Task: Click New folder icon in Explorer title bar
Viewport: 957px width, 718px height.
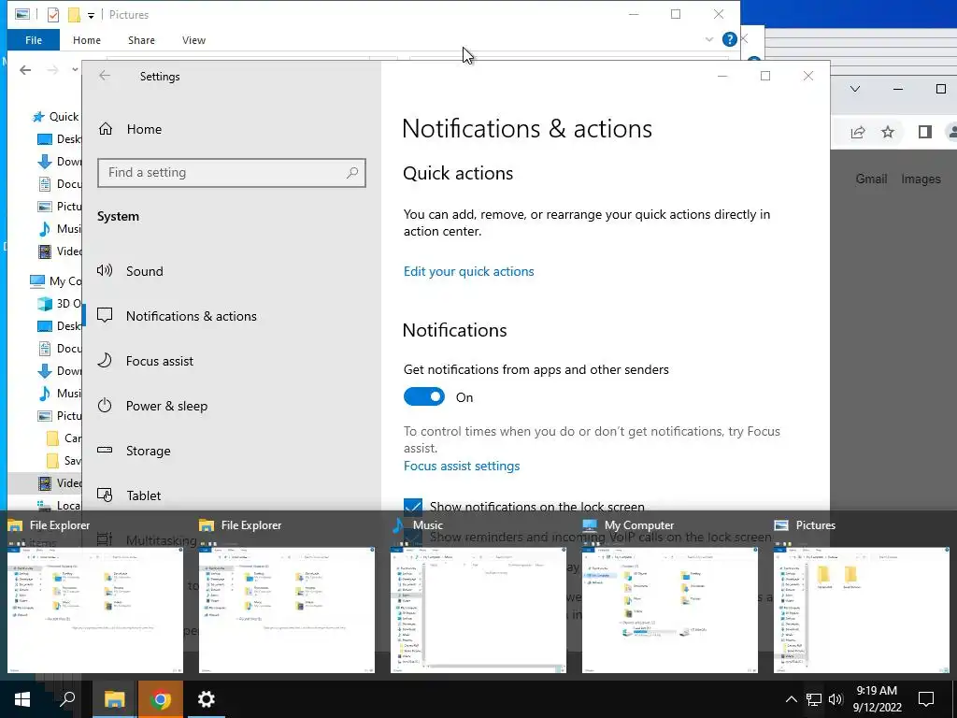Action: (x=74, y=15)
